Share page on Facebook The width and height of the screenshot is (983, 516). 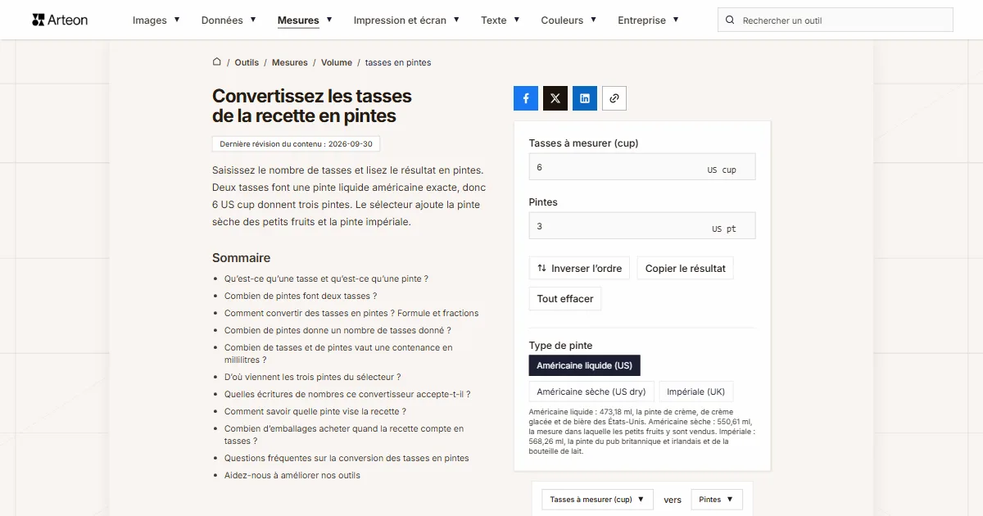click(x=526, y=98)
